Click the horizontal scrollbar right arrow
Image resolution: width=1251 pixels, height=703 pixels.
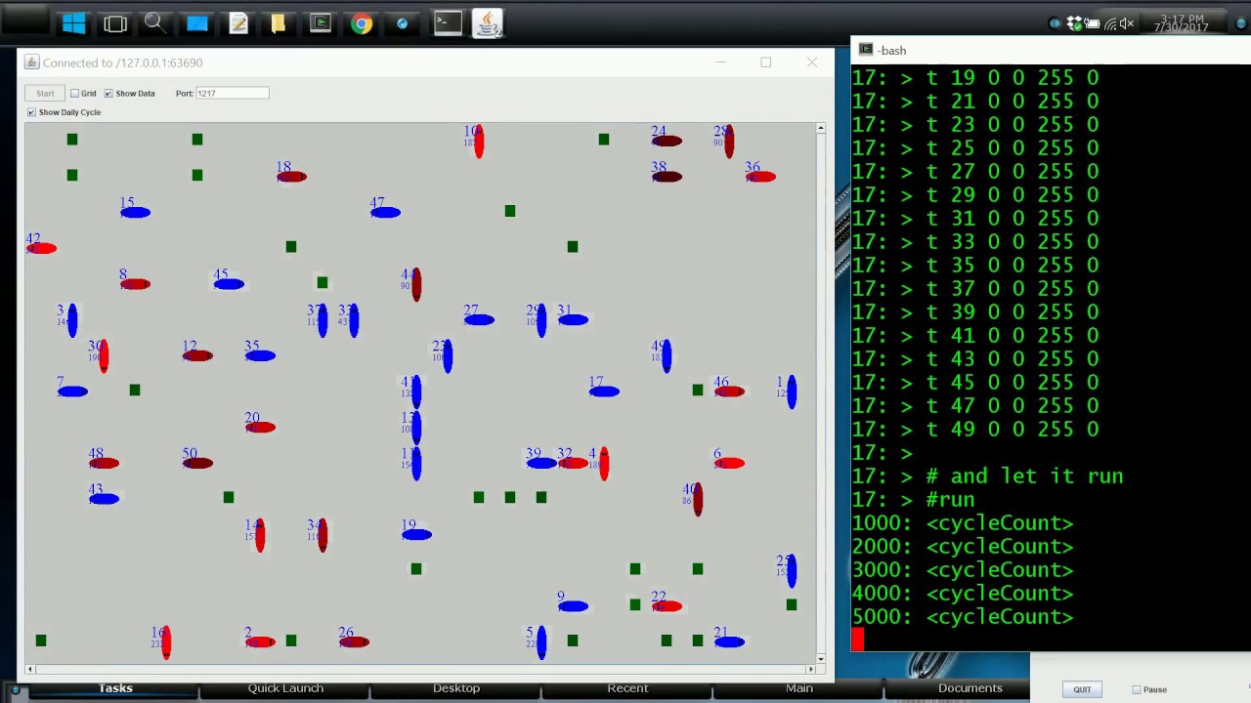click(809, 669)
